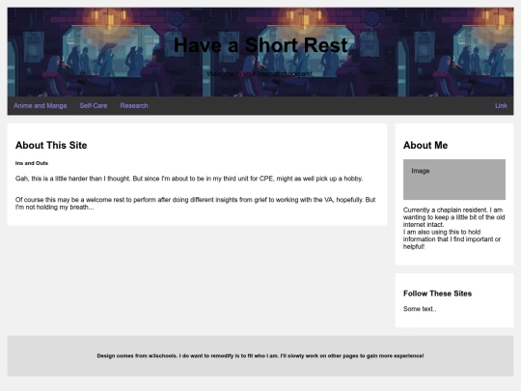Open the Research nav link
Viewport: 521px width, 391px height.
pos(134,106)
